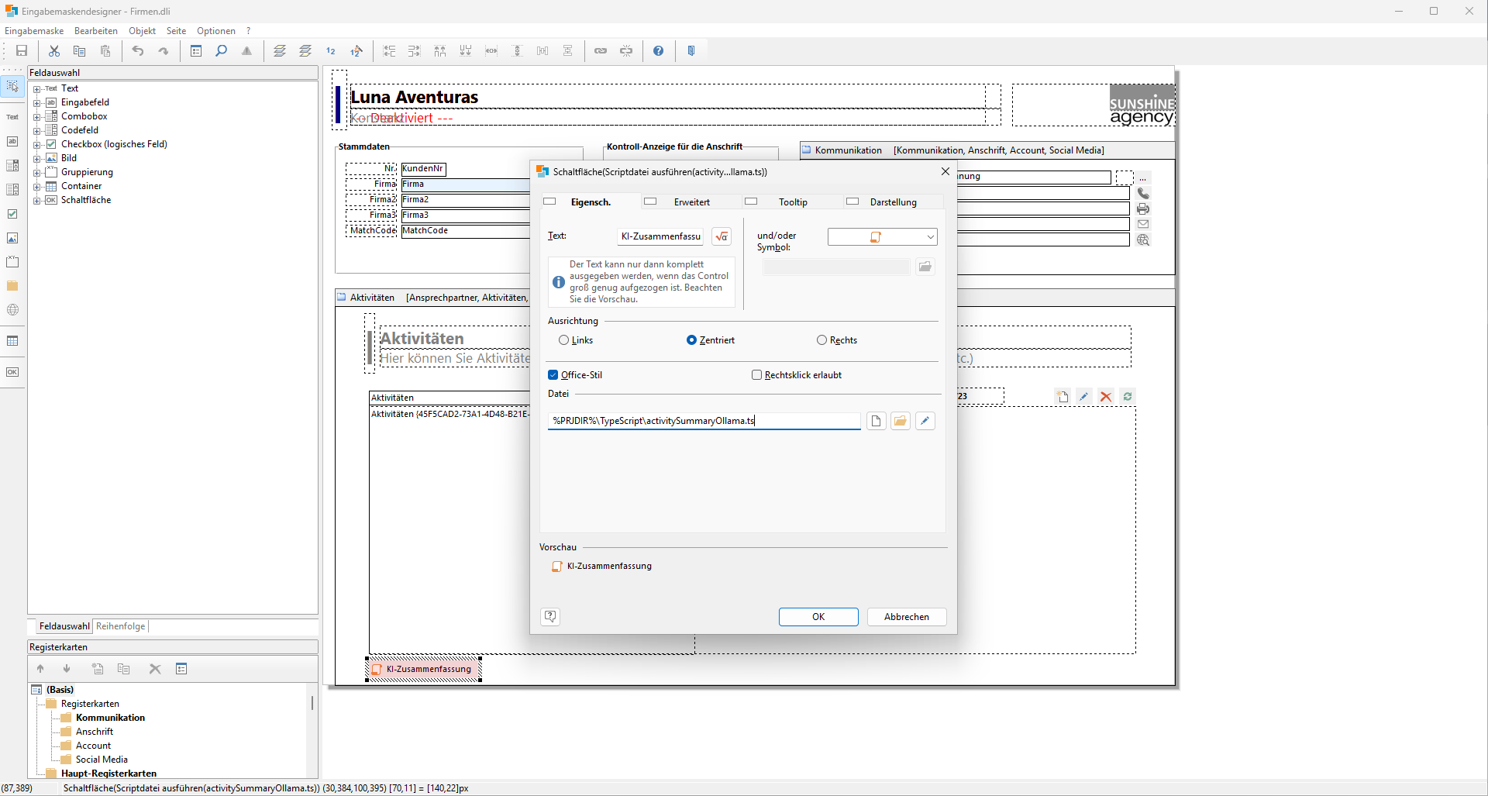The height and width of the screenshot is (796, 1488).
Task: Confirm the dialog with OK
Action: tap(818, 617)
